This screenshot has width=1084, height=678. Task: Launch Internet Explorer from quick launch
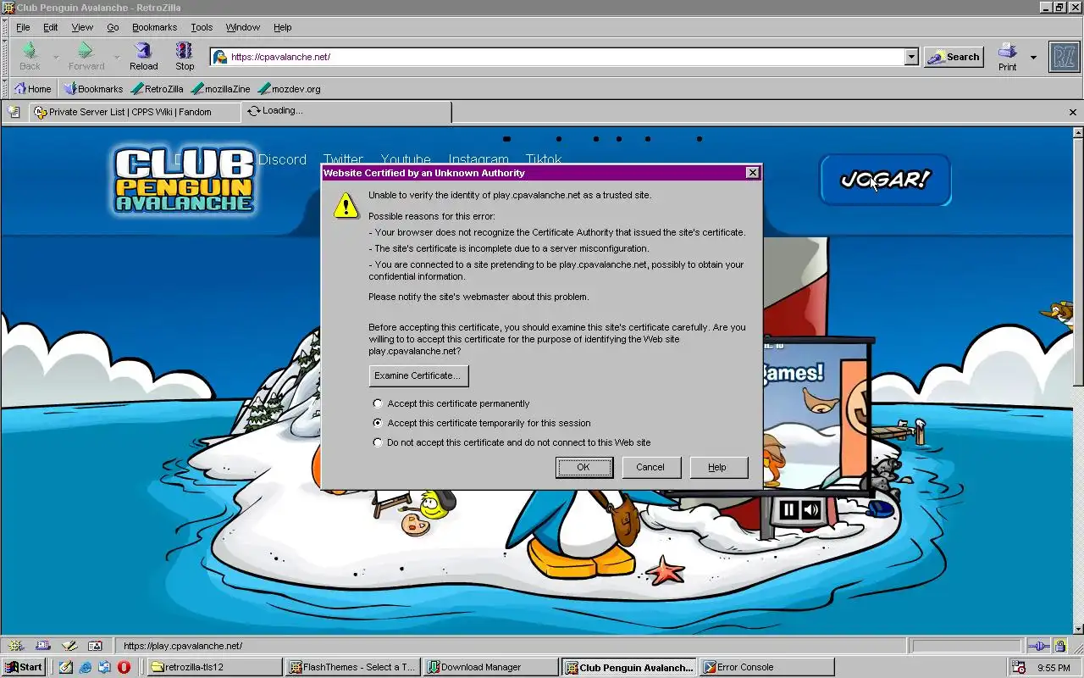coord(86,667)
